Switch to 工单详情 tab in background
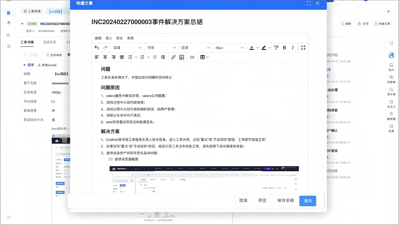Viewport: 399px width, 225px height. 27,42
